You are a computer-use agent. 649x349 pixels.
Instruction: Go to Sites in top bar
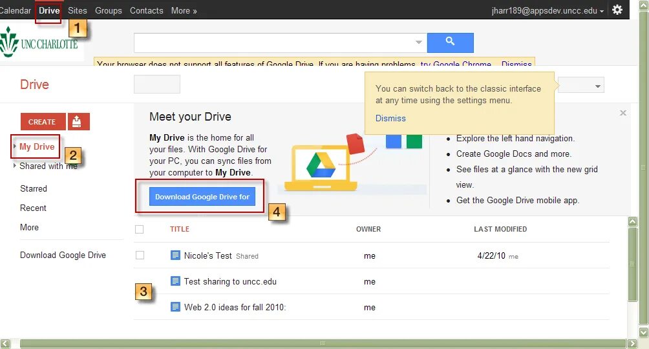[x=78, y=10]
